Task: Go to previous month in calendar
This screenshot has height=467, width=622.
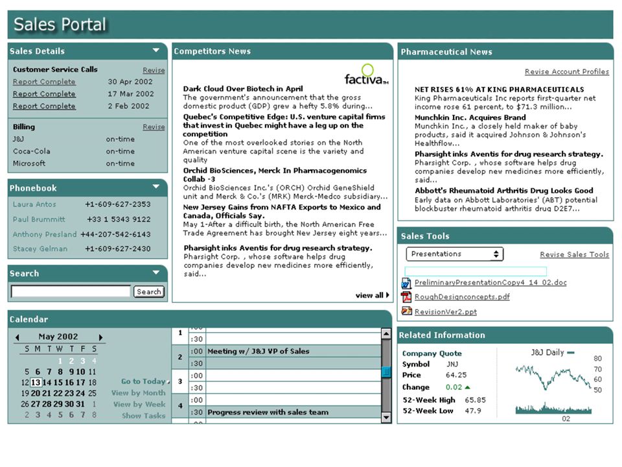Action: 17,337
